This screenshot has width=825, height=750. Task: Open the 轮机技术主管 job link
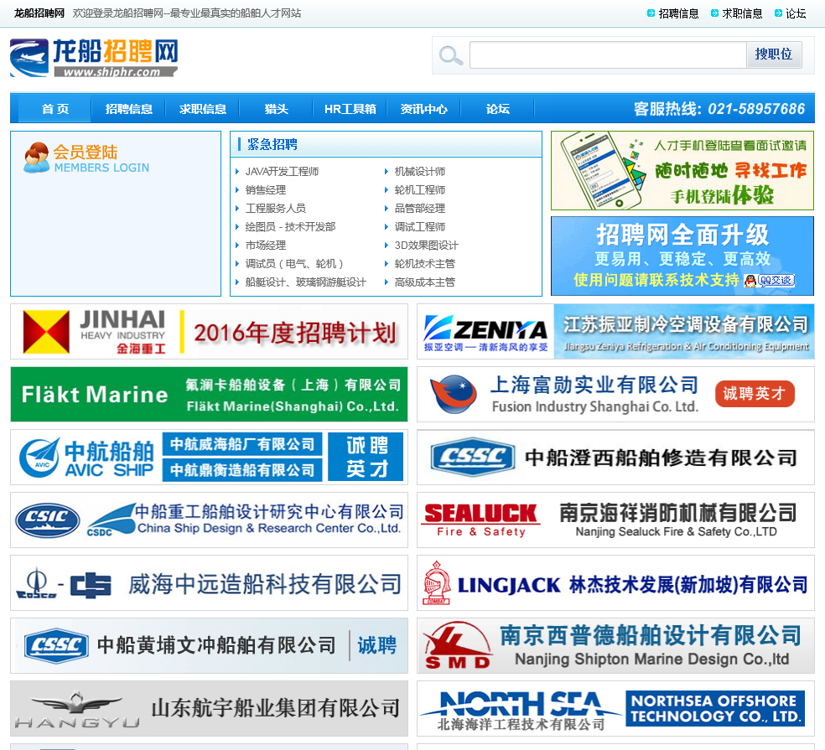click(425, 263)
